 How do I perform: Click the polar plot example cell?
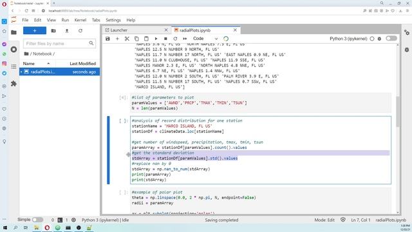point(261,200)
